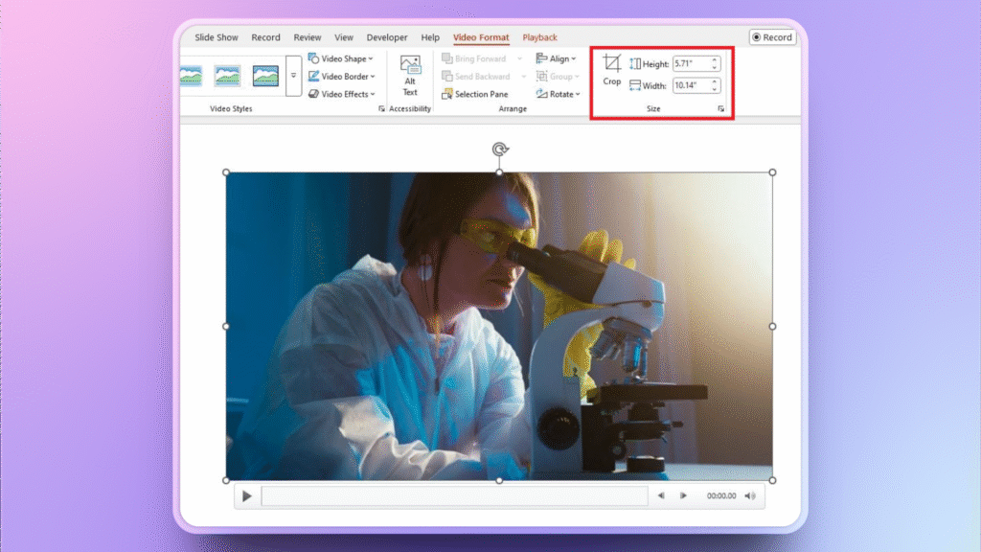This screenshot has width=981, height=552.
Task: Increase the video Height using the stepper arrow
Action: coord(717,59)
